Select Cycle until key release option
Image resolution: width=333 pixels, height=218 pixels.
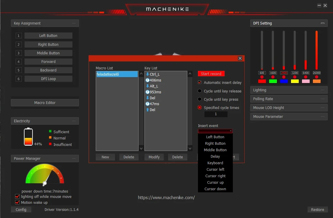(200, 91)
